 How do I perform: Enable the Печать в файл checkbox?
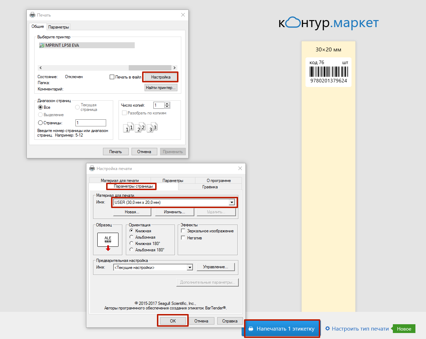[x=112, y=77]
